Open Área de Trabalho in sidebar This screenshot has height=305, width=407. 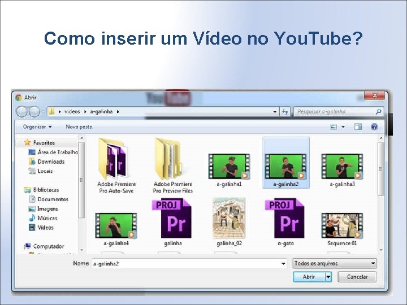(53, 152)
